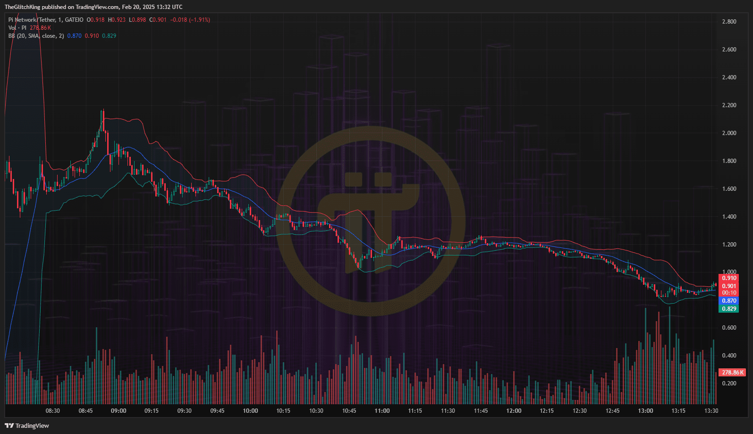Screen dimensions: 753x434
Task: Click the 08:30 time axis label
Action: tap(53, 411)
